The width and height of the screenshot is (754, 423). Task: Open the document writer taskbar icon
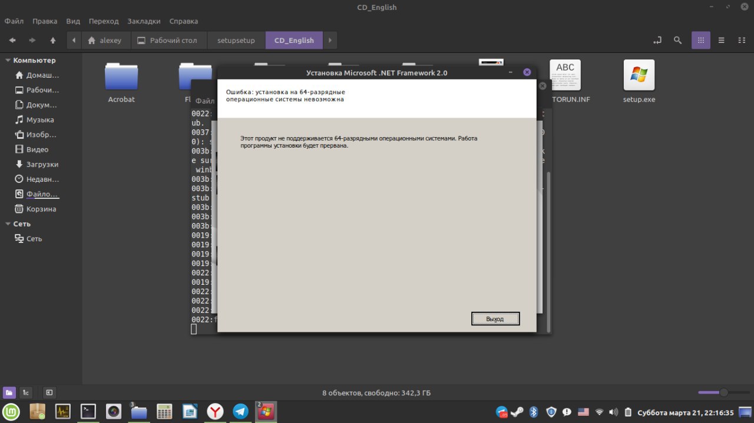tap(190, 411)
